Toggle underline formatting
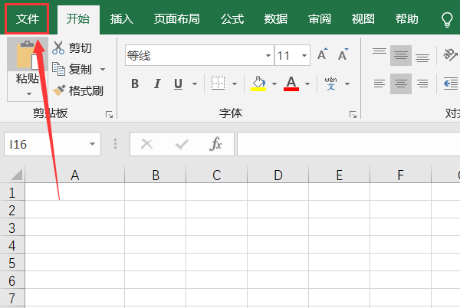This screenshot has width=460, height=308. coord(178,84)
